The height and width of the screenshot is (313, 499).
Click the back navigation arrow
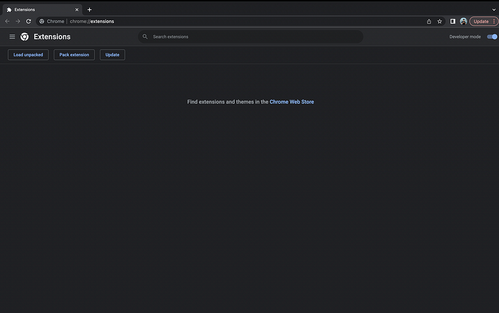(x=7, y=21)
